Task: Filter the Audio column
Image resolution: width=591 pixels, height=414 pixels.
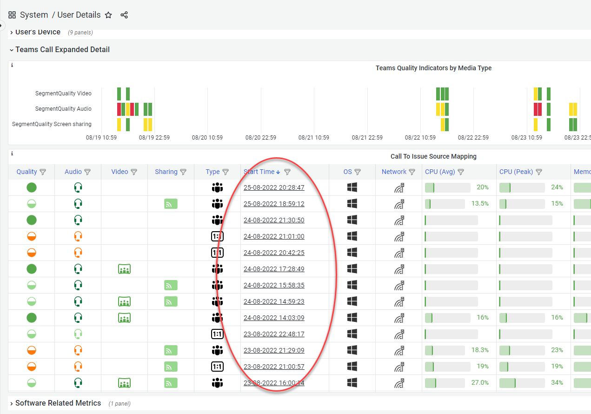Action: point(87,172)
